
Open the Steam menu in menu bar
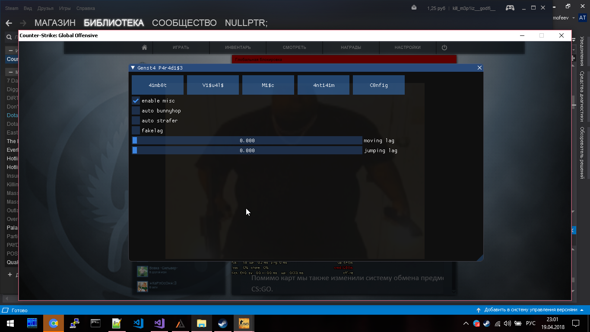click(12, 8)
